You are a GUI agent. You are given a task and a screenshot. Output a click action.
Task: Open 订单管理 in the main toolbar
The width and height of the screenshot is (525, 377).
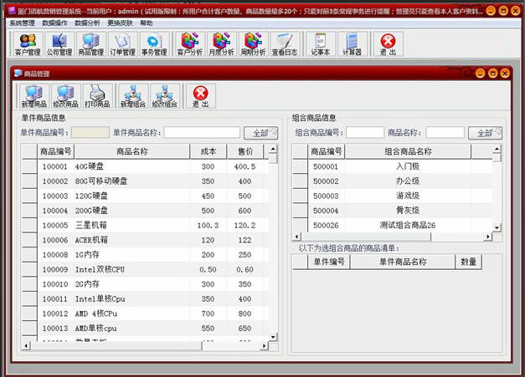(122, 44)
